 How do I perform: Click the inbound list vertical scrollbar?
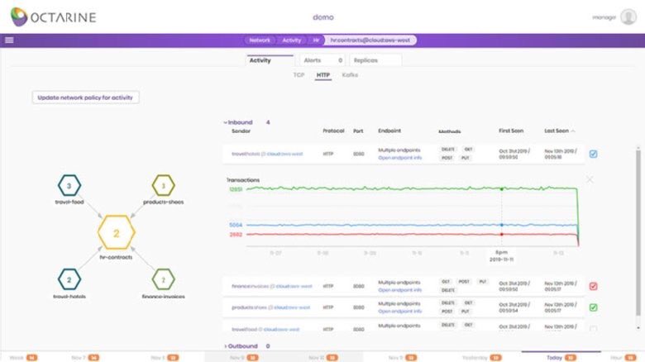[x=638, y=232]
